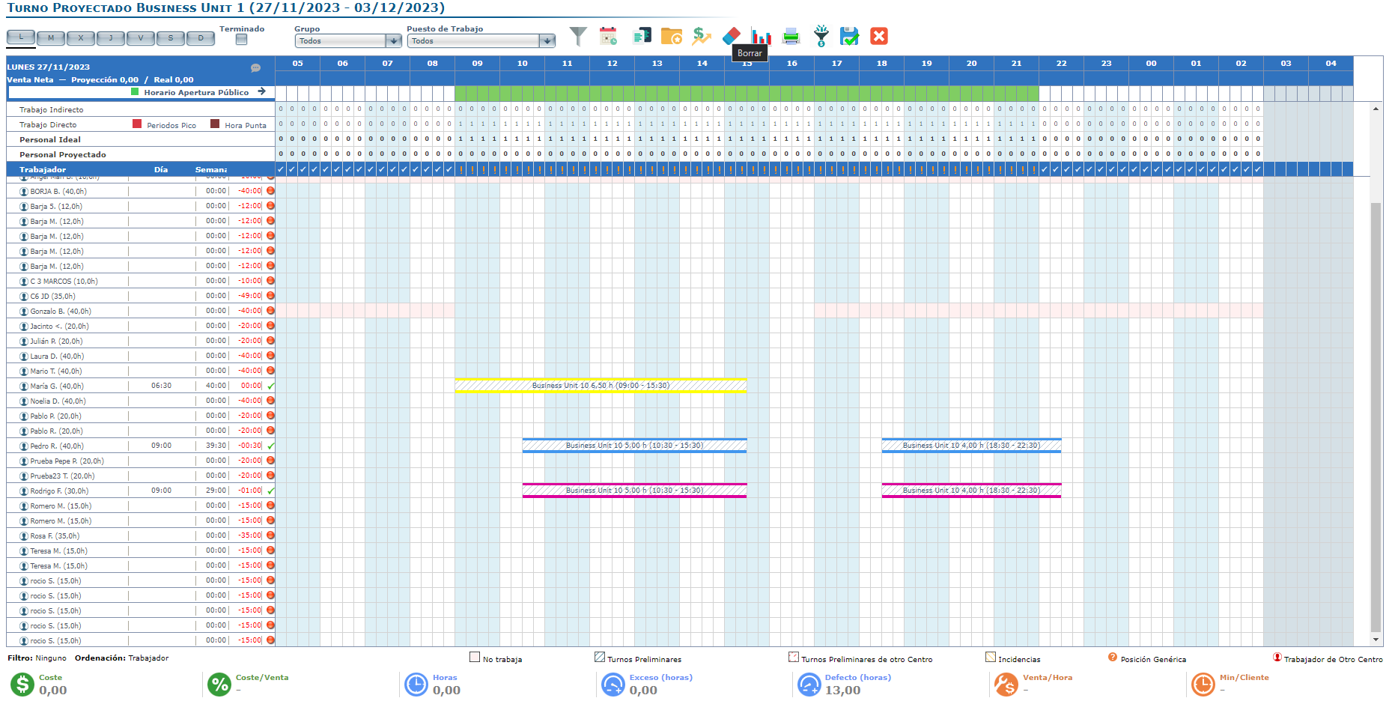This screenshot has height=707, width=1392.
Task: Click the Min/Cliente clock icon
Action: click(1203, 685)
